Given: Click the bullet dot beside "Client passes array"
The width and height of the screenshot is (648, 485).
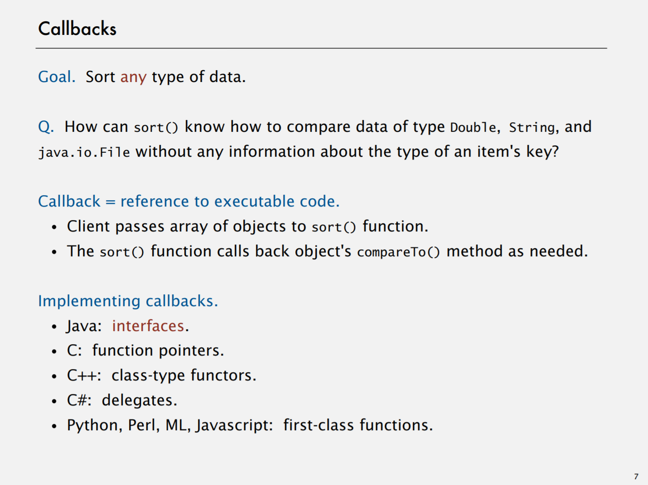Looking at the screenshot, I should coord(54,227).
